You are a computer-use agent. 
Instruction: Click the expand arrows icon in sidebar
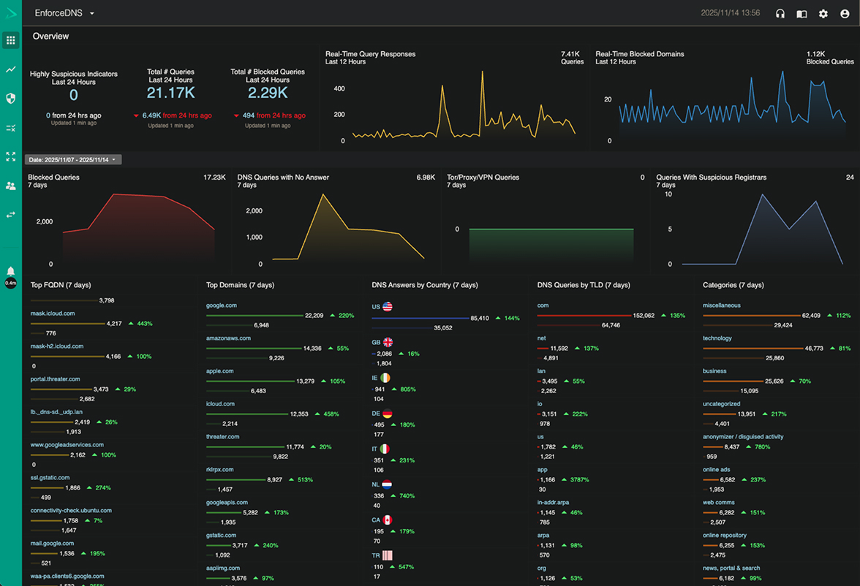pos(10,157)
